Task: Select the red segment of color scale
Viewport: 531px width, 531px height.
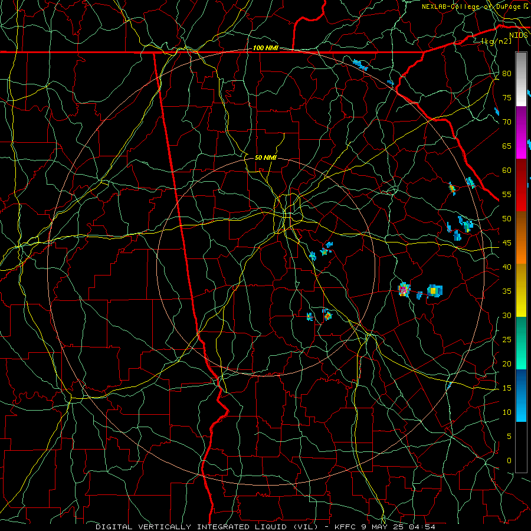Action: (521, 185)
